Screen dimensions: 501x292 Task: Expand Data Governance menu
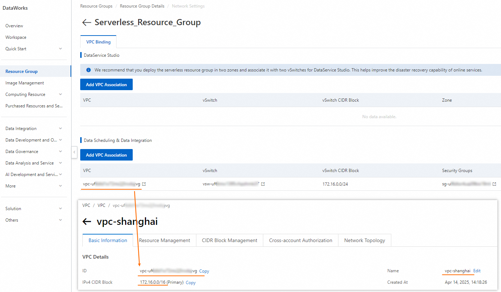60,152
